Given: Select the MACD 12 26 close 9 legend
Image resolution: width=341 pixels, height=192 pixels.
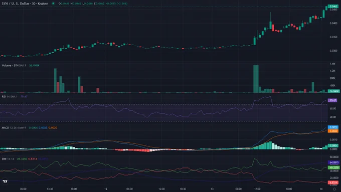Looking at the screenshot, I should pos(14,128).
